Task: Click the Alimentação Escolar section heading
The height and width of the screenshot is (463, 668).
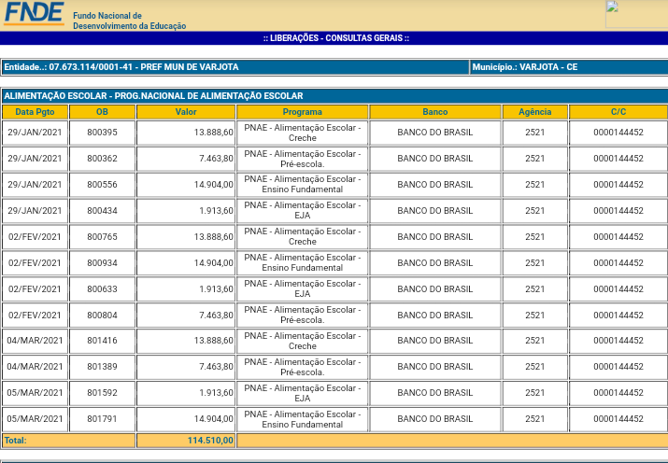Action: [x=153, y=96]
